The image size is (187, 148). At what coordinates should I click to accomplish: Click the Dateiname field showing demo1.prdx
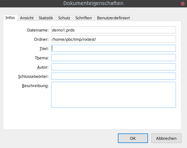(113, 30)
